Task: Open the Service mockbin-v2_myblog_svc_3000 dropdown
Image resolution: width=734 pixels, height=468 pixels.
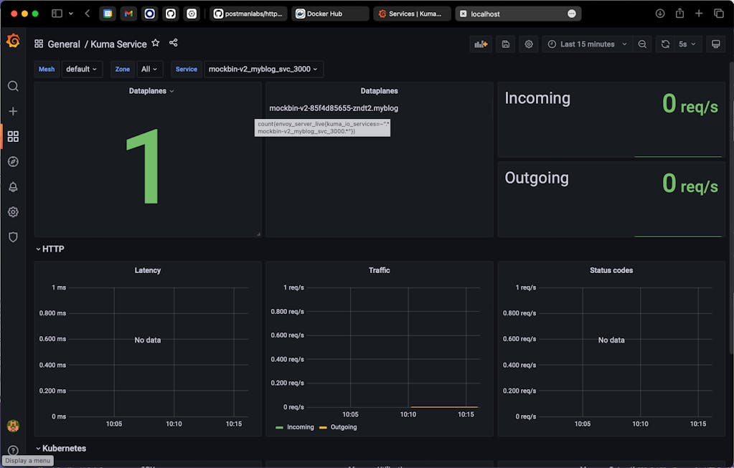Action: click(263, 69)
